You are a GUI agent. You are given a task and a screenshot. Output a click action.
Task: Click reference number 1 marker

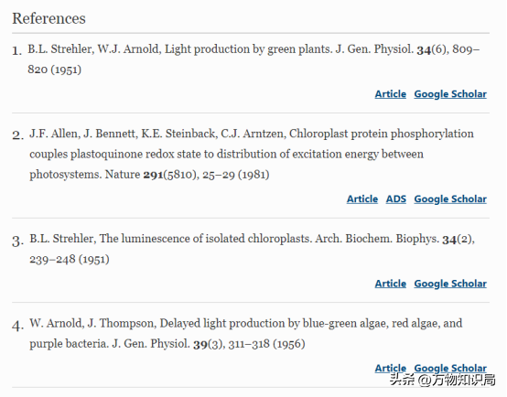17,51
